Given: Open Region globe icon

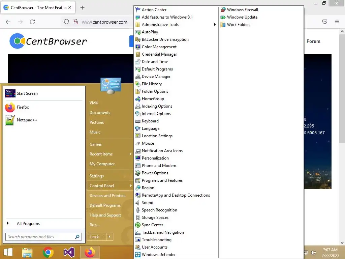Looking at the screenshot, I should click(138, 188).
